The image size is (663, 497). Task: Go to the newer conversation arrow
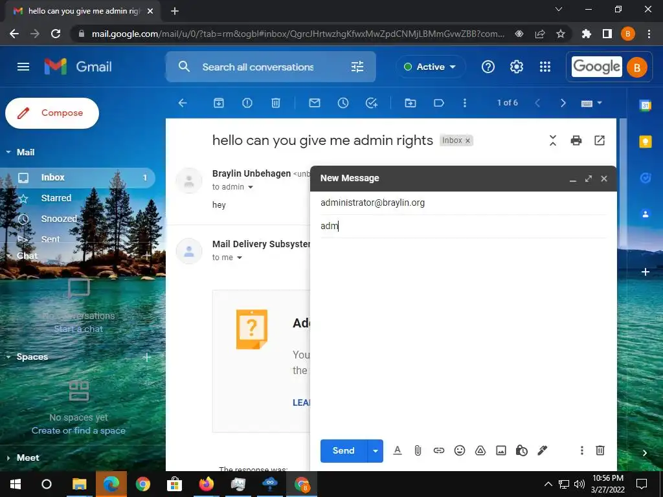[x=537, y=103]
